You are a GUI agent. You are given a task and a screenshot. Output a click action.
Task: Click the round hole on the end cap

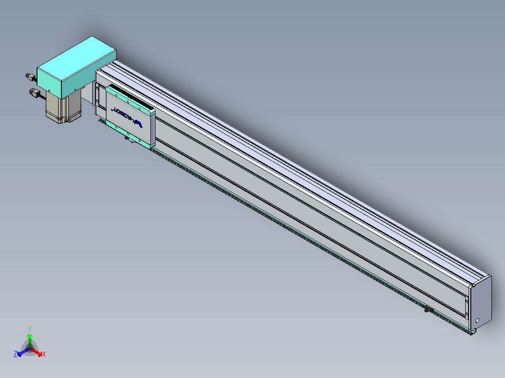[x=477, y=320]
